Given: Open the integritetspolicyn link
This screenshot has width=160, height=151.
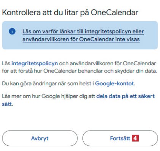Looking at the screenshot, I should (x=35, y=63).
